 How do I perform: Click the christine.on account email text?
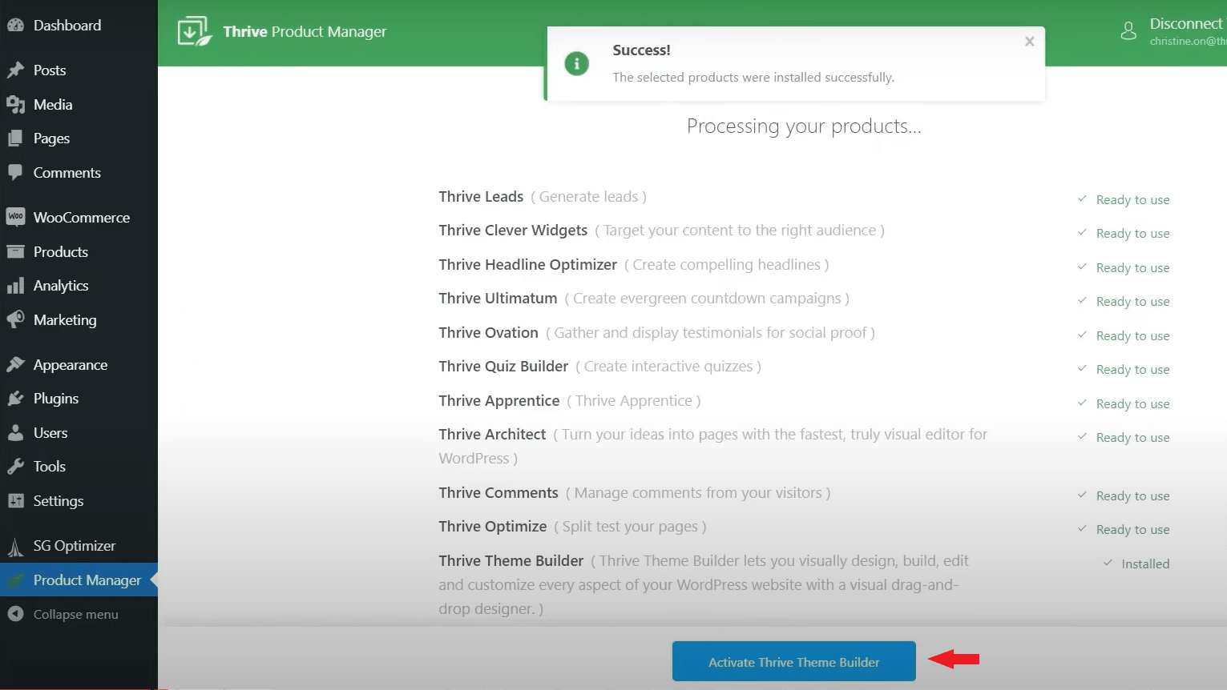point(1189,42)
